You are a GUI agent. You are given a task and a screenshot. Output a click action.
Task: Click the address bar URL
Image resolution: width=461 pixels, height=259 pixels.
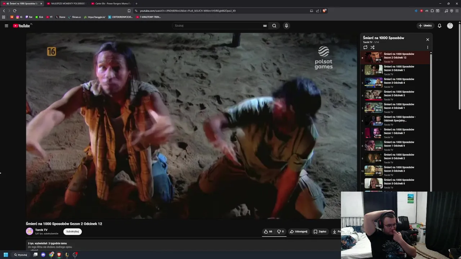[188, 11]
